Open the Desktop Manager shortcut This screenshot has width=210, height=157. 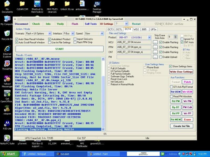click(x=97, y=7)
